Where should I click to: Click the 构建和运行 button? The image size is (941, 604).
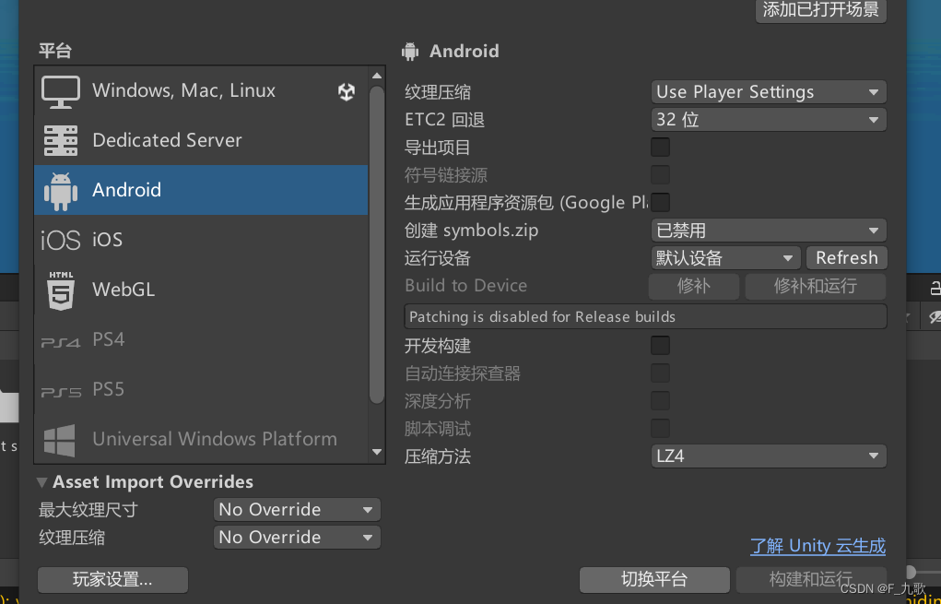point(811,579)
